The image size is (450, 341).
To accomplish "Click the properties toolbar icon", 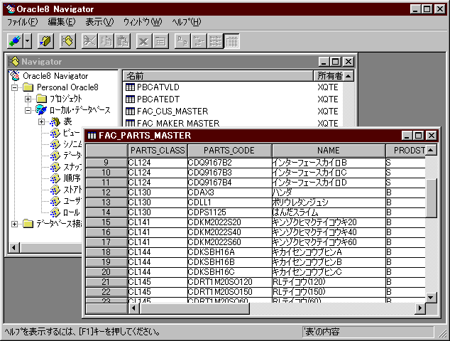I will click(x=160, y=41).
